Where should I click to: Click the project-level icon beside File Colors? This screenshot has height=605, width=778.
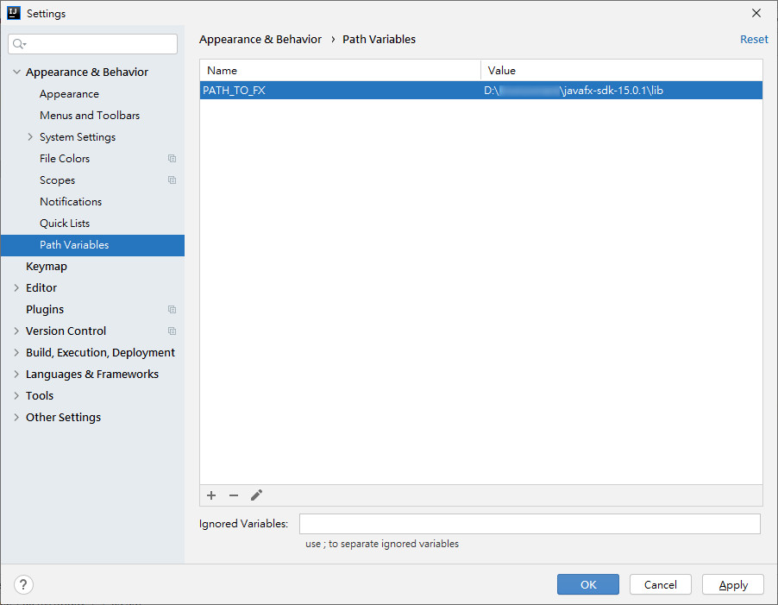click(172, 159)
